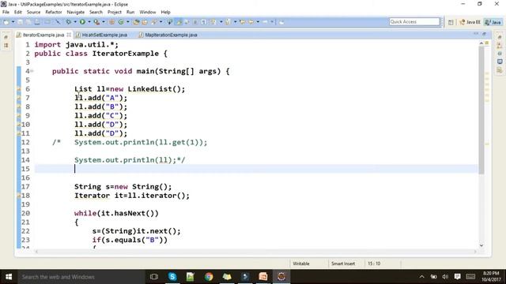Viewport: 506px width, 284px height.
Task: Click the 15 : 10 cursor position indicator
Action: (374, 263)
